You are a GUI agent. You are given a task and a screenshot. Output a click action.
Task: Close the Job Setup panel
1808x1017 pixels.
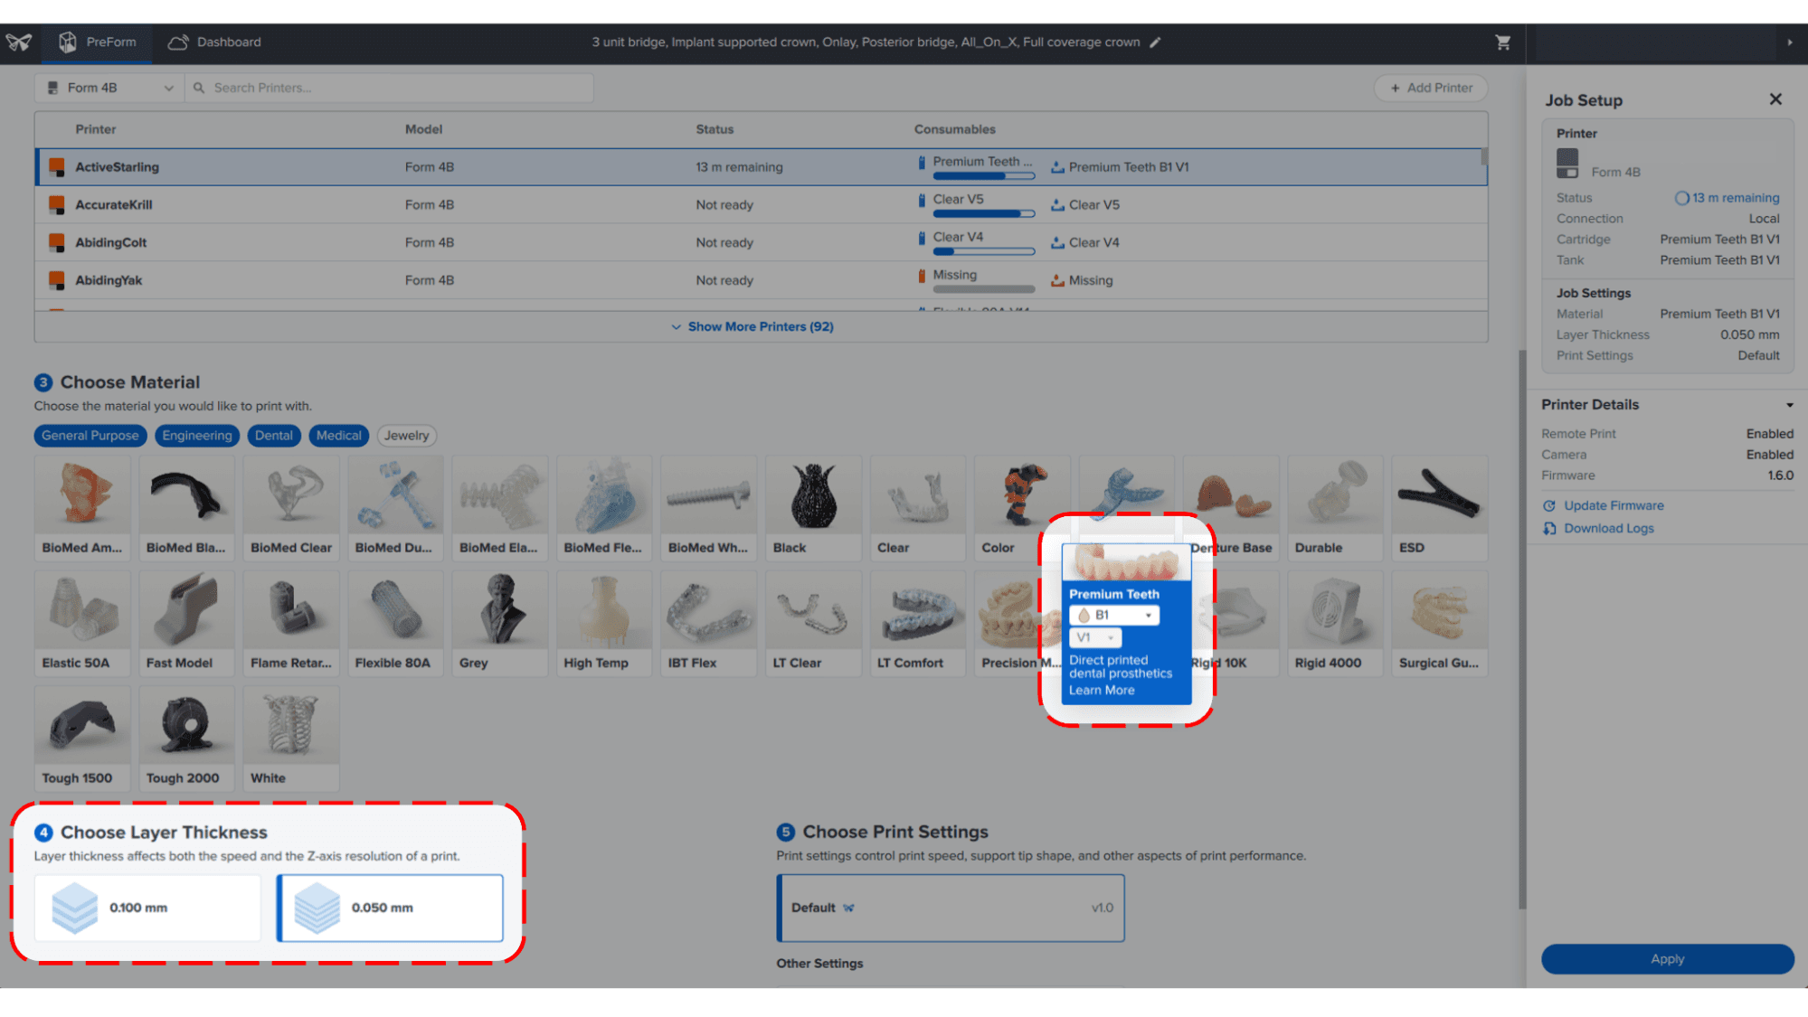[1775, 99]
